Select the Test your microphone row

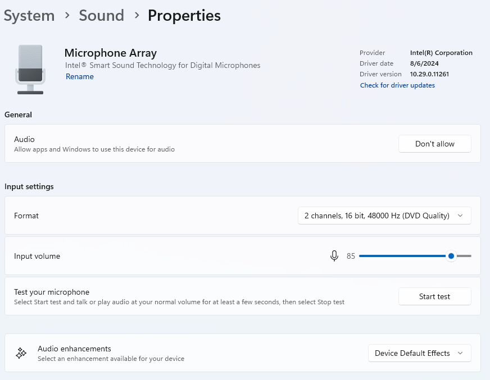pos(243,296)
